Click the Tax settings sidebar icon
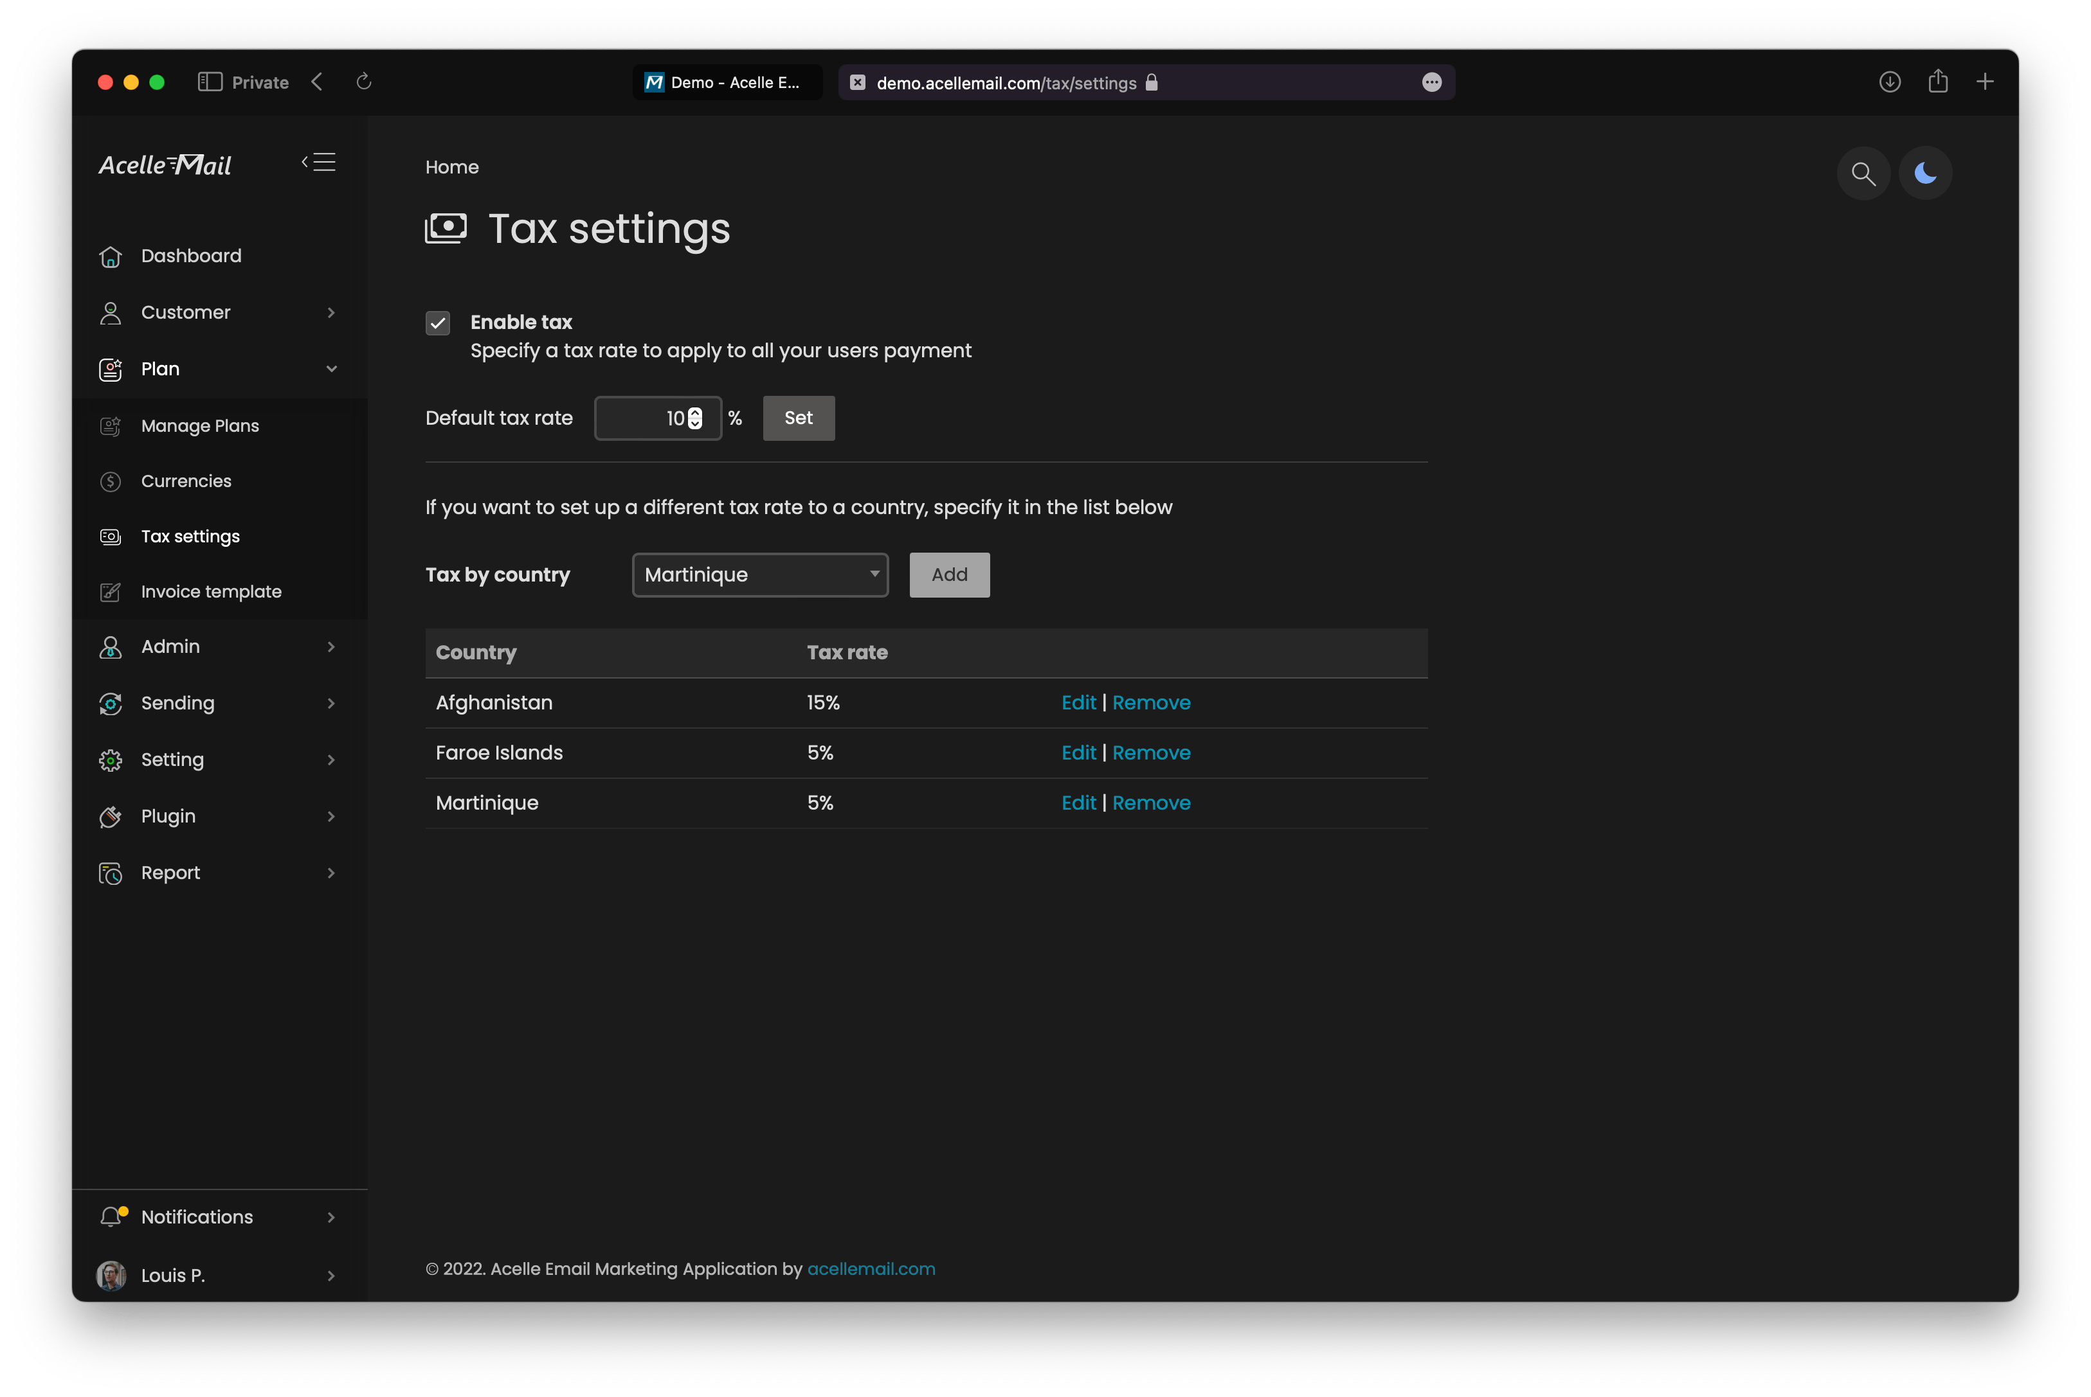This screenshot has height=1397, width=2091. pyautogui.click(x=111, y=537)
